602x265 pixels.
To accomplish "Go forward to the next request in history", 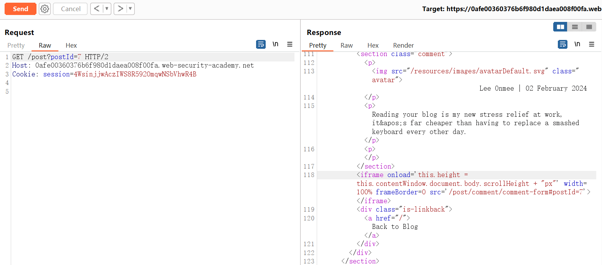I will (x=120, y=9).
